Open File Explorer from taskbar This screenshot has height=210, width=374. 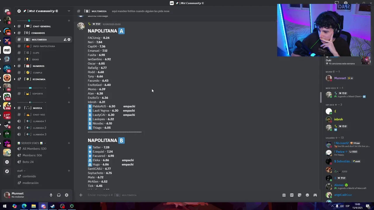tap(34, 206)
